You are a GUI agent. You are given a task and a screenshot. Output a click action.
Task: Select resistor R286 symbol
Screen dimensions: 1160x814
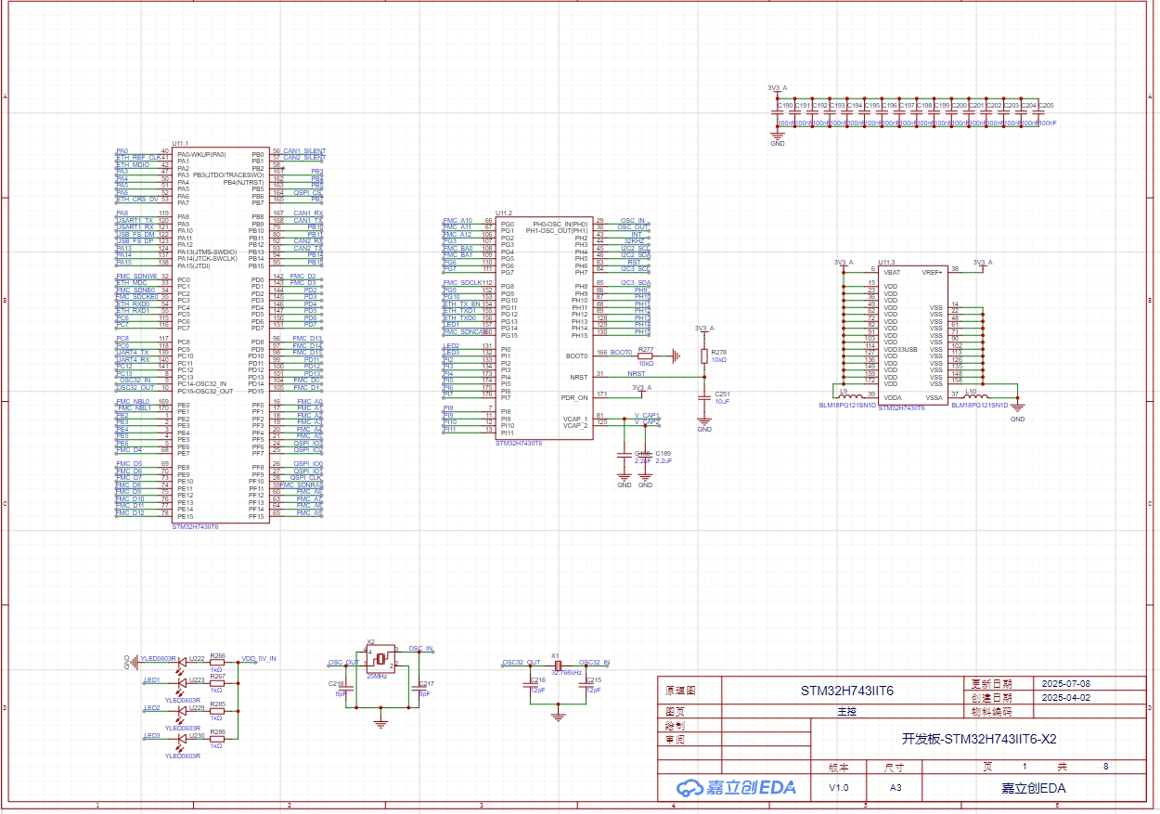click(x=217, y=738)
